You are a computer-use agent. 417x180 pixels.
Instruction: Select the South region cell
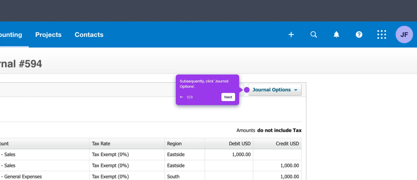click(x=185, y=176)
